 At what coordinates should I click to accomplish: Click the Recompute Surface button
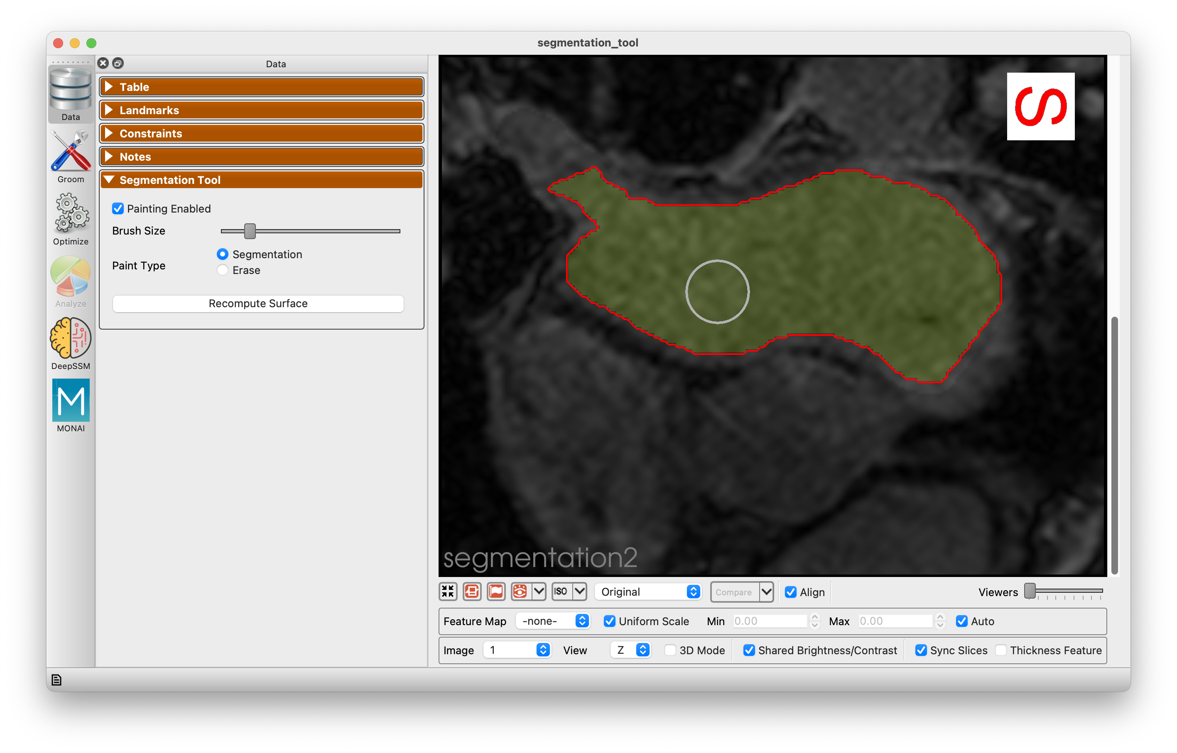(258, 303)
